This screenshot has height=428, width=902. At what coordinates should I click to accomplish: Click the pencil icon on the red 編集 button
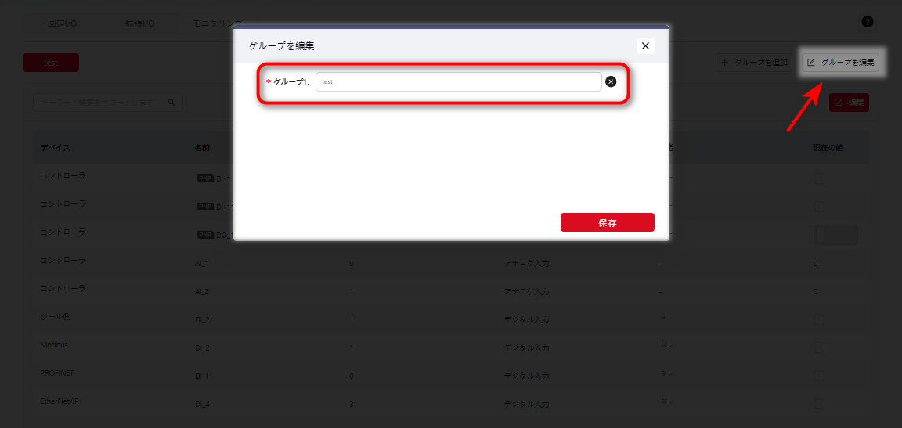click(x=838, y=103)
